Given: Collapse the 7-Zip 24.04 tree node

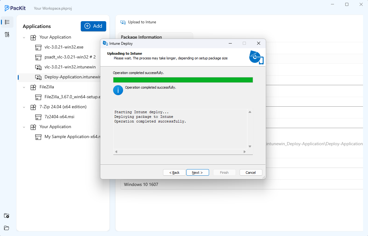Looking at the screenshot, I should 24,107.
